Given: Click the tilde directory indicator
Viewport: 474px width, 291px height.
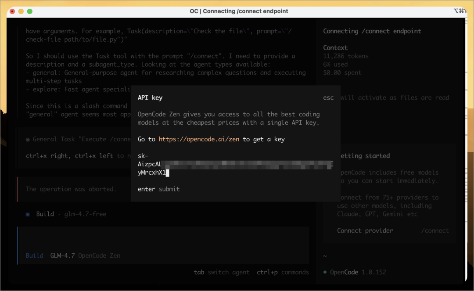Looking at the screenshot, I should coord(325,256).
